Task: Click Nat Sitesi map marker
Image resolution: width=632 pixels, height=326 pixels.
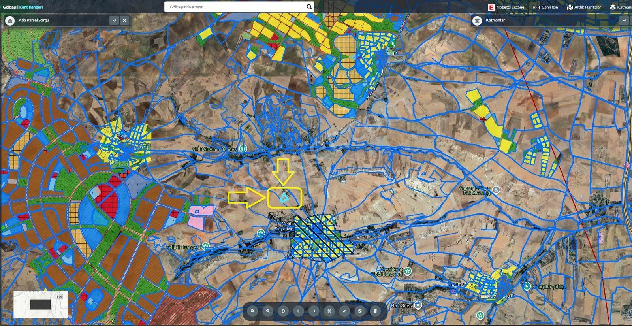Action: (419, 305)
